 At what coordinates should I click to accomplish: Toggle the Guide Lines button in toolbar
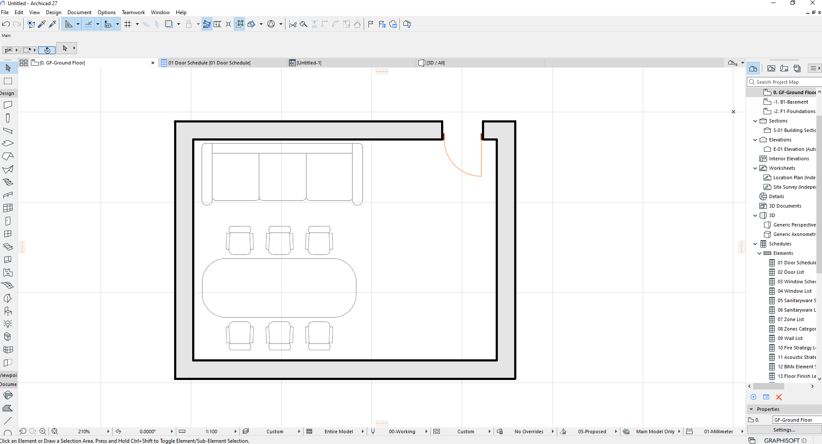point(88,24)
